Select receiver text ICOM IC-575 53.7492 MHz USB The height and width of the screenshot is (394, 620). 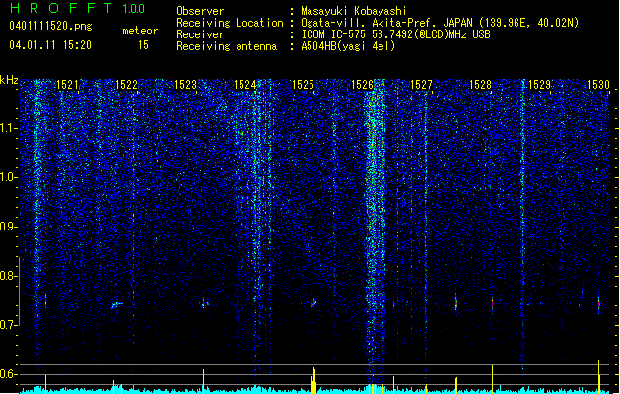pyautogui.click(x=396, y=34)
